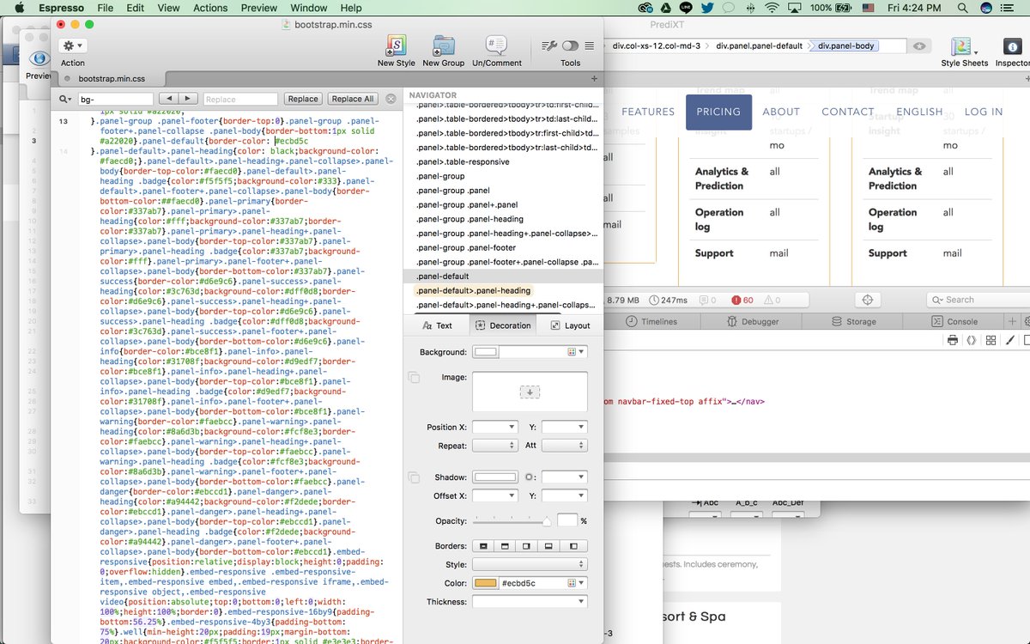Open the Actions menu in menu bar
The height and width of the screenshot is (644, 1030).
click(x=210, y=8)
